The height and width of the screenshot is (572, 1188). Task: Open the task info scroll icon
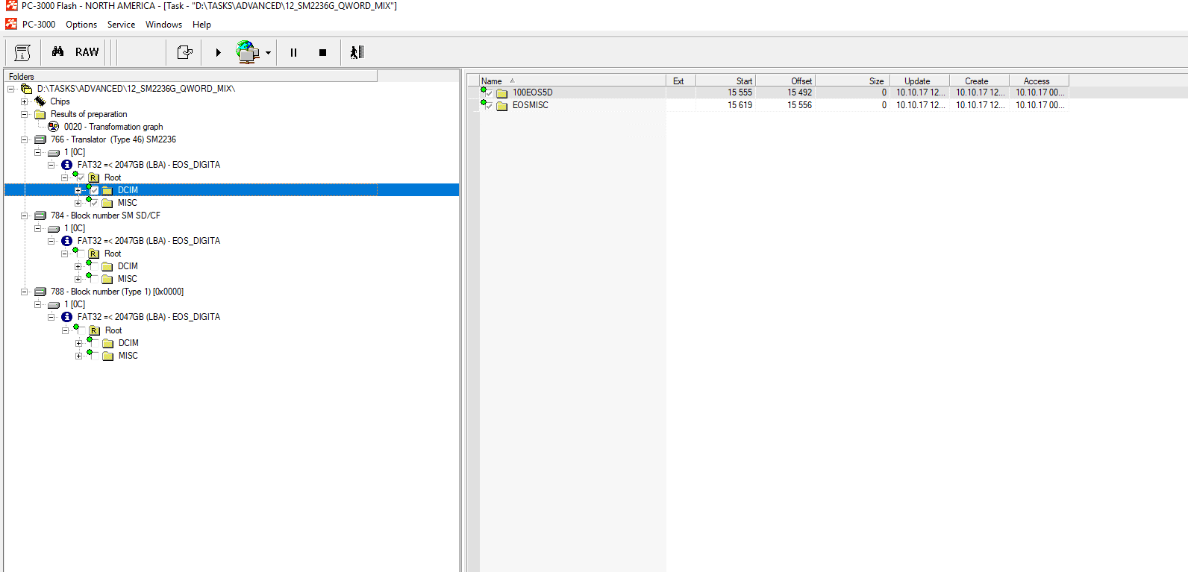(x=22, y=52)
